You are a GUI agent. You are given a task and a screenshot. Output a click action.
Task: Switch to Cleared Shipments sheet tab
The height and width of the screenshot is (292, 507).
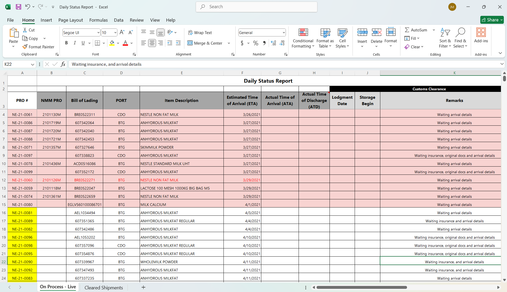pyautogui.click(x=104, y=288)
